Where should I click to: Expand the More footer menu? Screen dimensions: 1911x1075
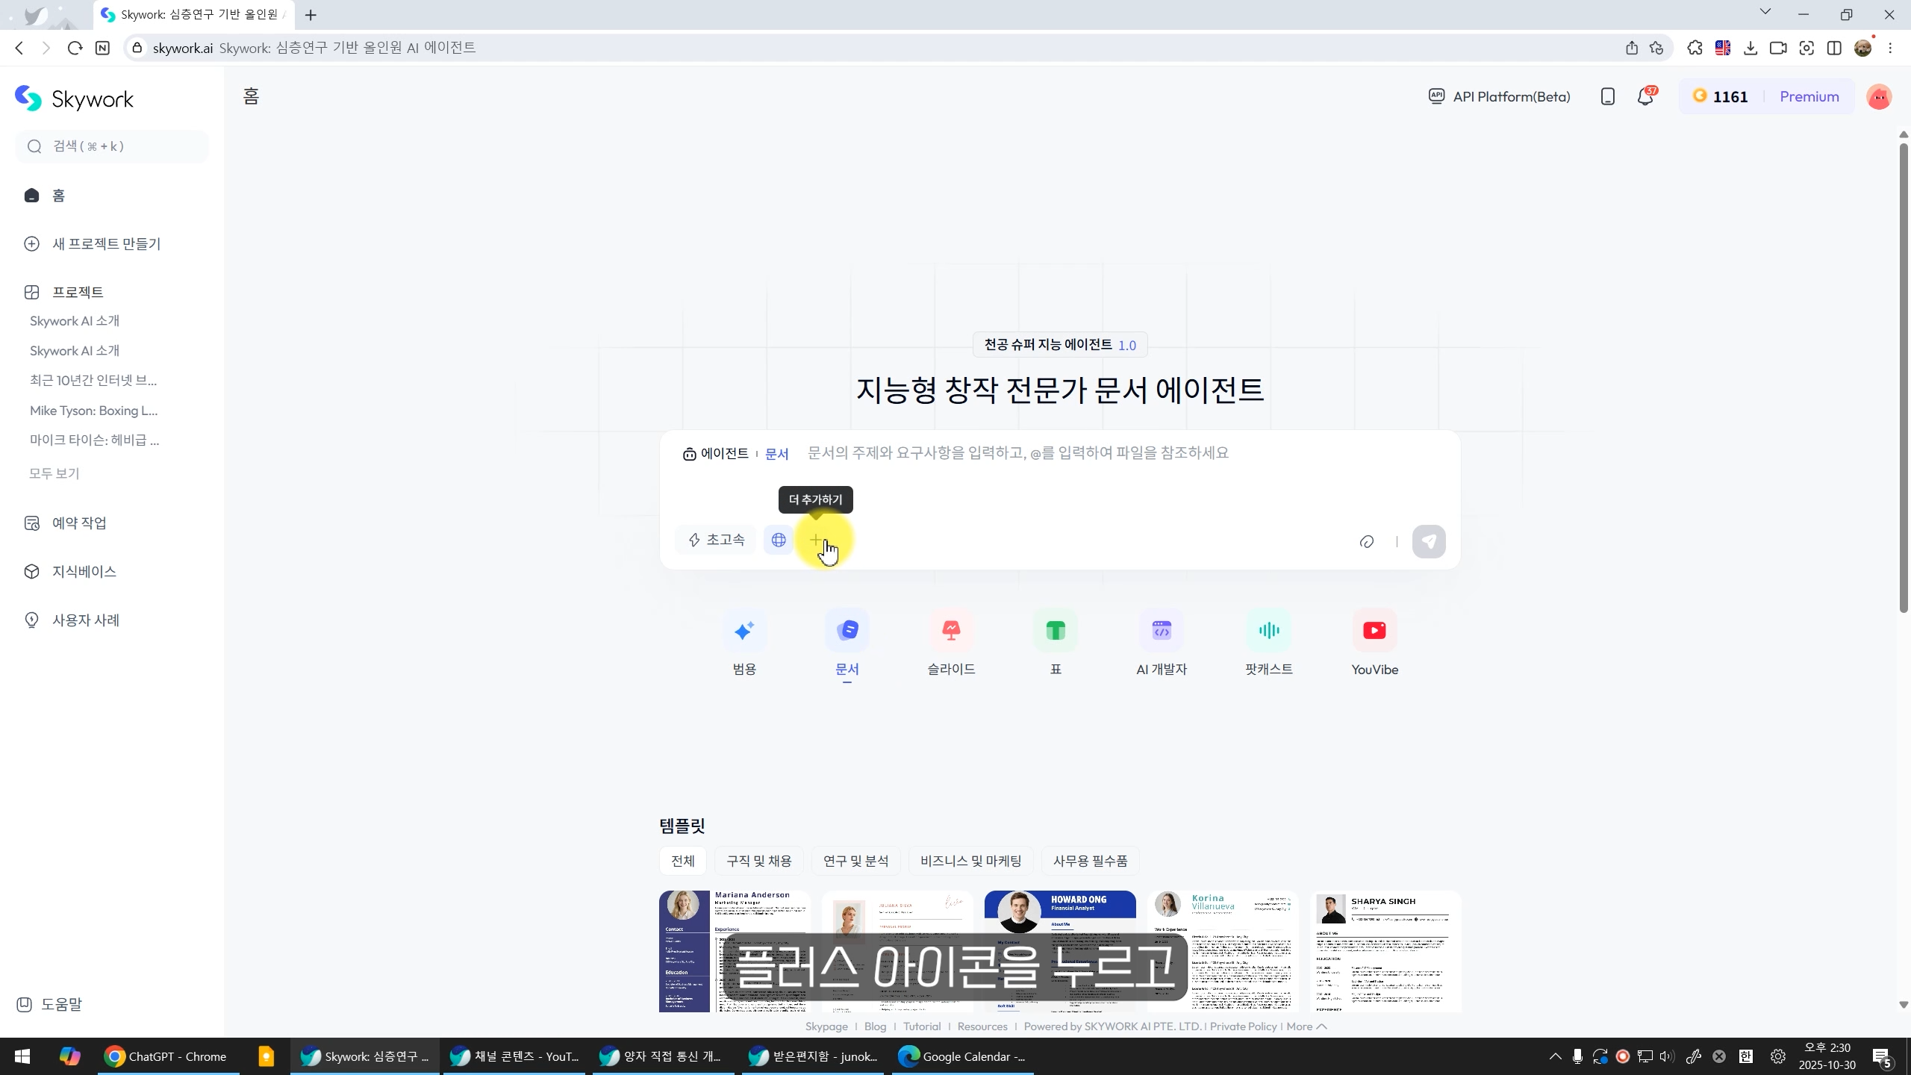[1306, 1026]
